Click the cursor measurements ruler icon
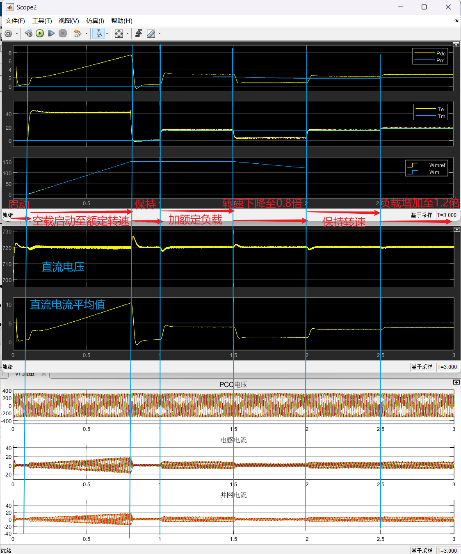The height and width of the screenshot is (554, 461). click(x=151, y=34)
